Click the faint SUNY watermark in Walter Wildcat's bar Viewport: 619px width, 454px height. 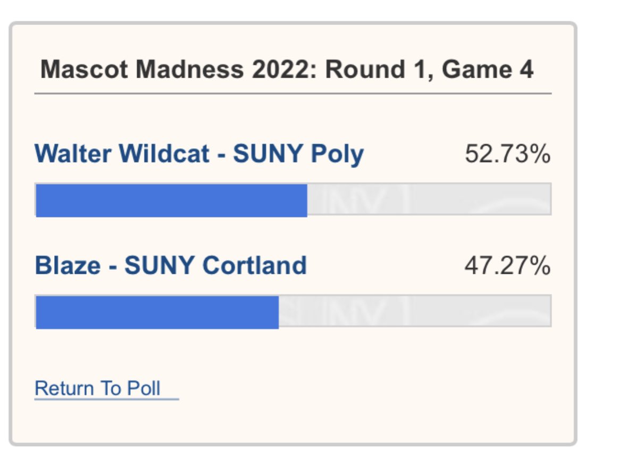(x=360, y=200)
